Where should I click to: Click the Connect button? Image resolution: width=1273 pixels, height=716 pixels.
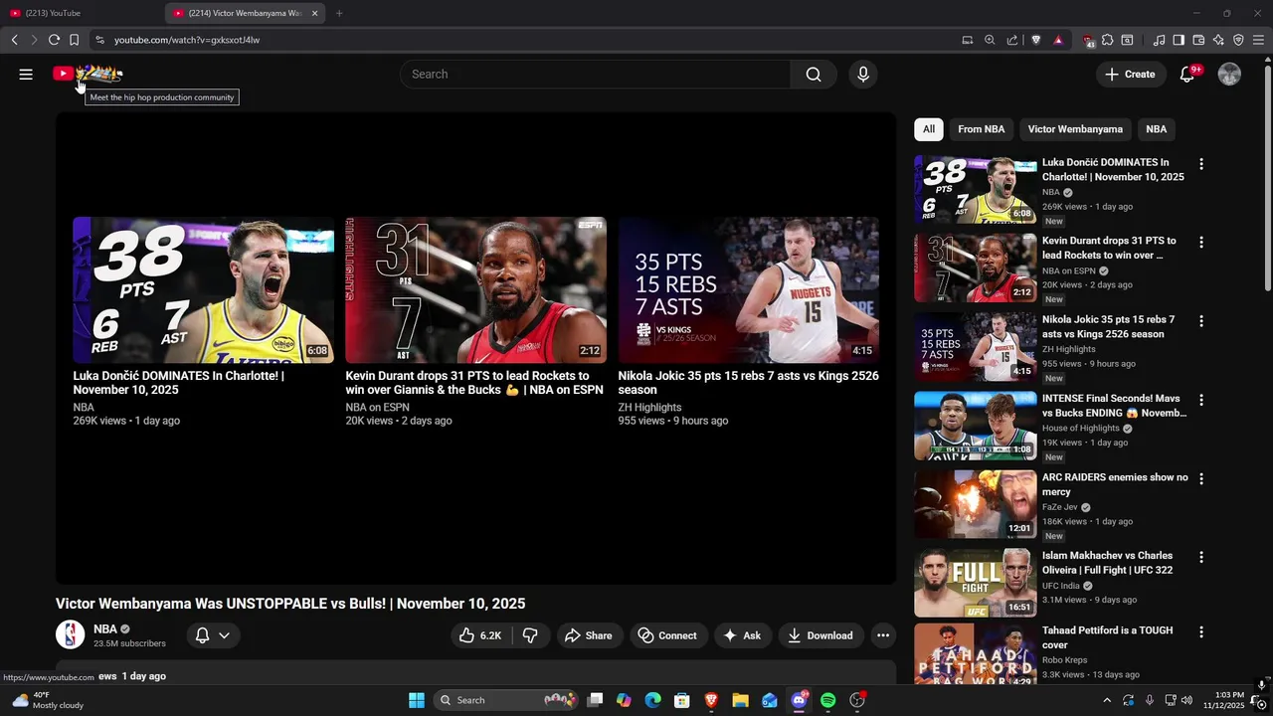(x=667, y=635)
